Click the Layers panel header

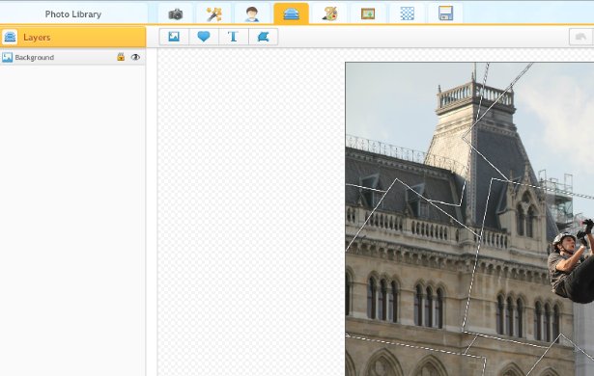click(x=72, y=37)
